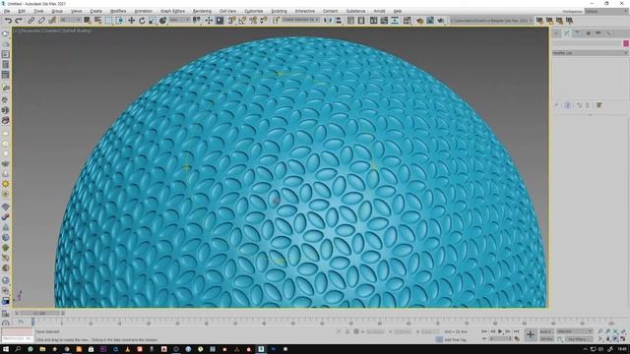The height and width of the screenshot is (354, 630).
Task: Go to the end of the animation
Action: click(516, 331)
